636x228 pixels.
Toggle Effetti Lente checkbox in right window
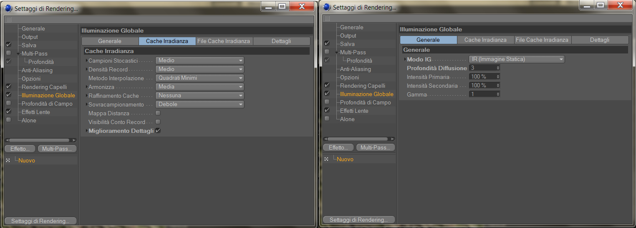coord(327,110)
